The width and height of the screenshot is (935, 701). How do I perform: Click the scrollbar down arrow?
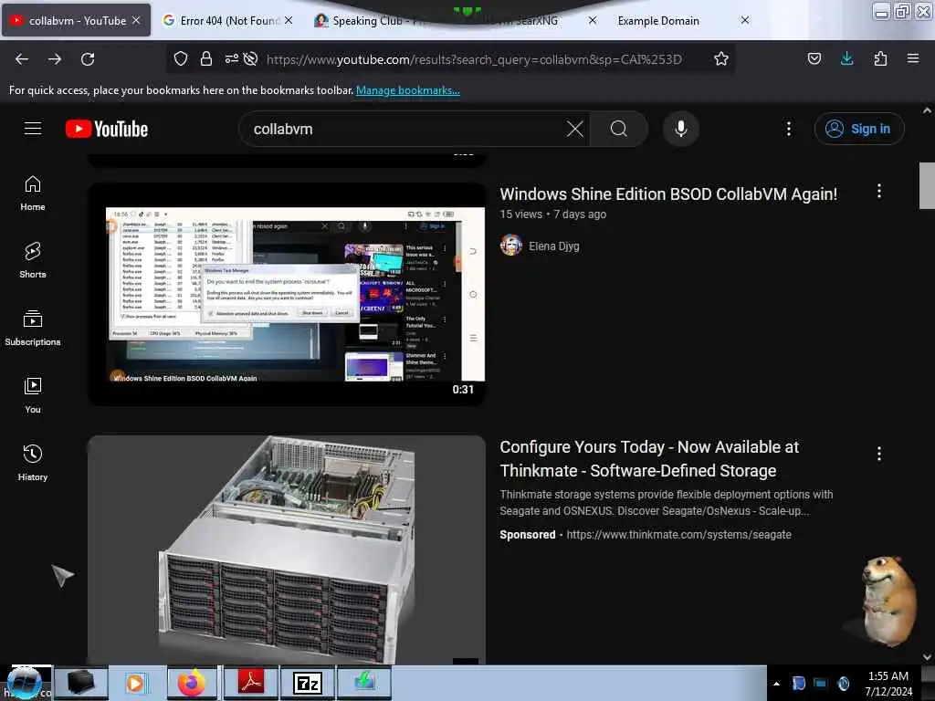[927, 657]
